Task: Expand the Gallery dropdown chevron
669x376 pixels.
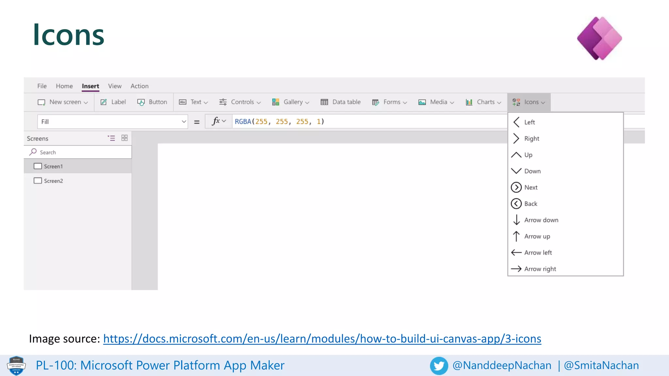Action: coord(307,102)
